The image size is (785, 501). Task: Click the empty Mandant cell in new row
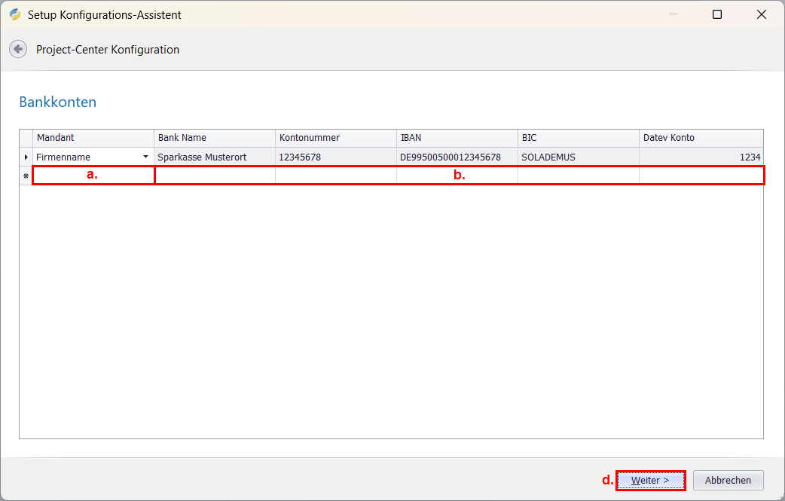click(x=93, y=176)
